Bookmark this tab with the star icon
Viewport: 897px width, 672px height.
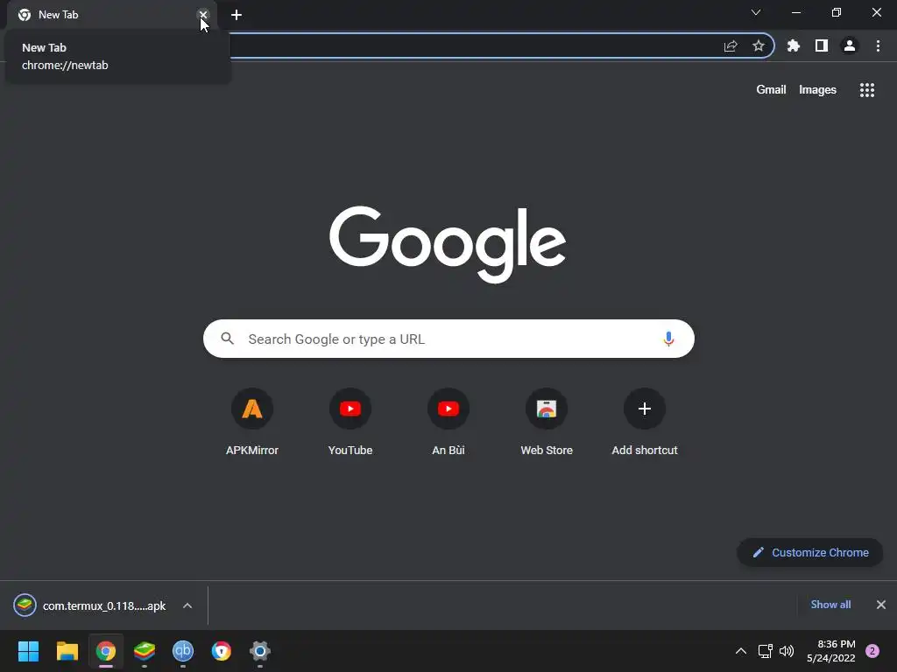[758, 45]
